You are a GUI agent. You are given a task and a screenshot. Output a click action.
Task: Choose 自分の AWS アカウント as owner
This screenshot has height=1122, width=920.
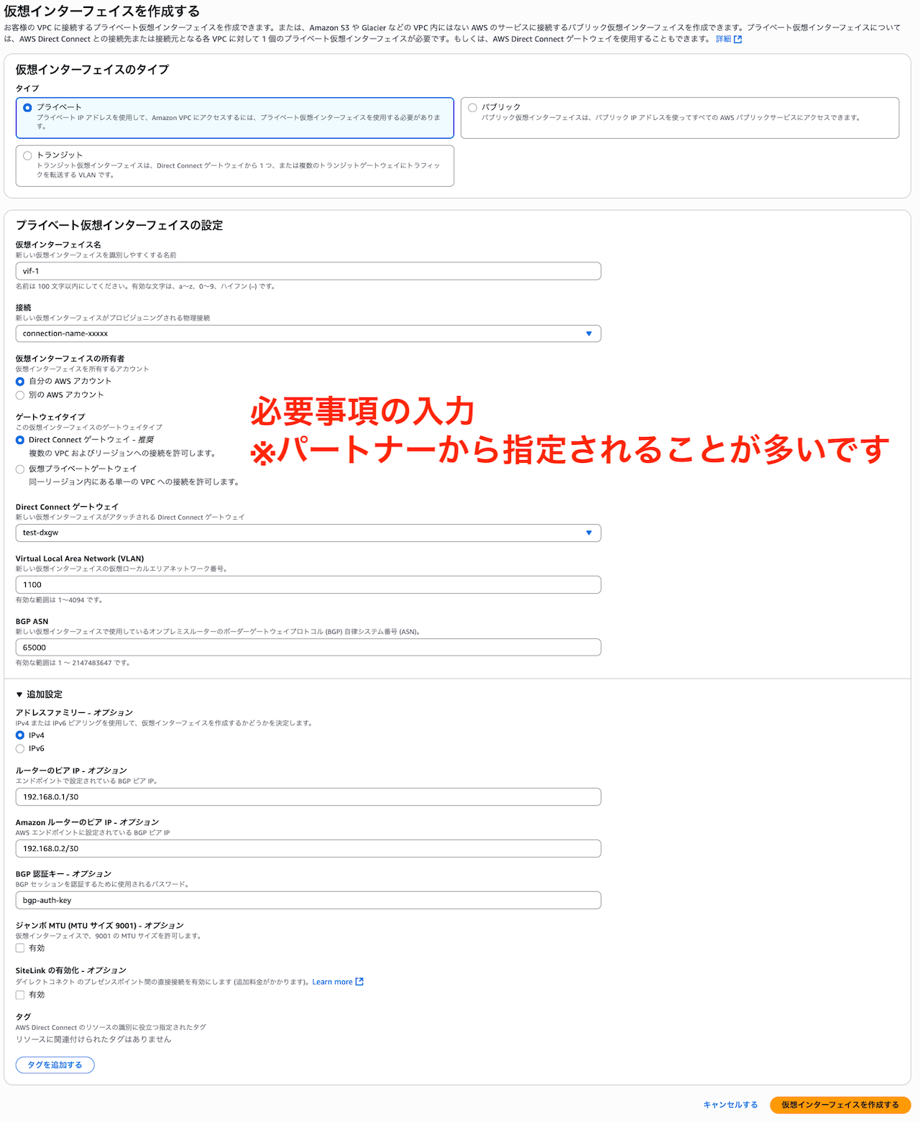point(20,382)
